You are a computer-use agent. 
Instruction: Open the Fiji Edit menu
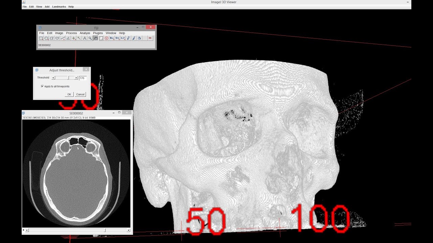(x=50, y=33)
